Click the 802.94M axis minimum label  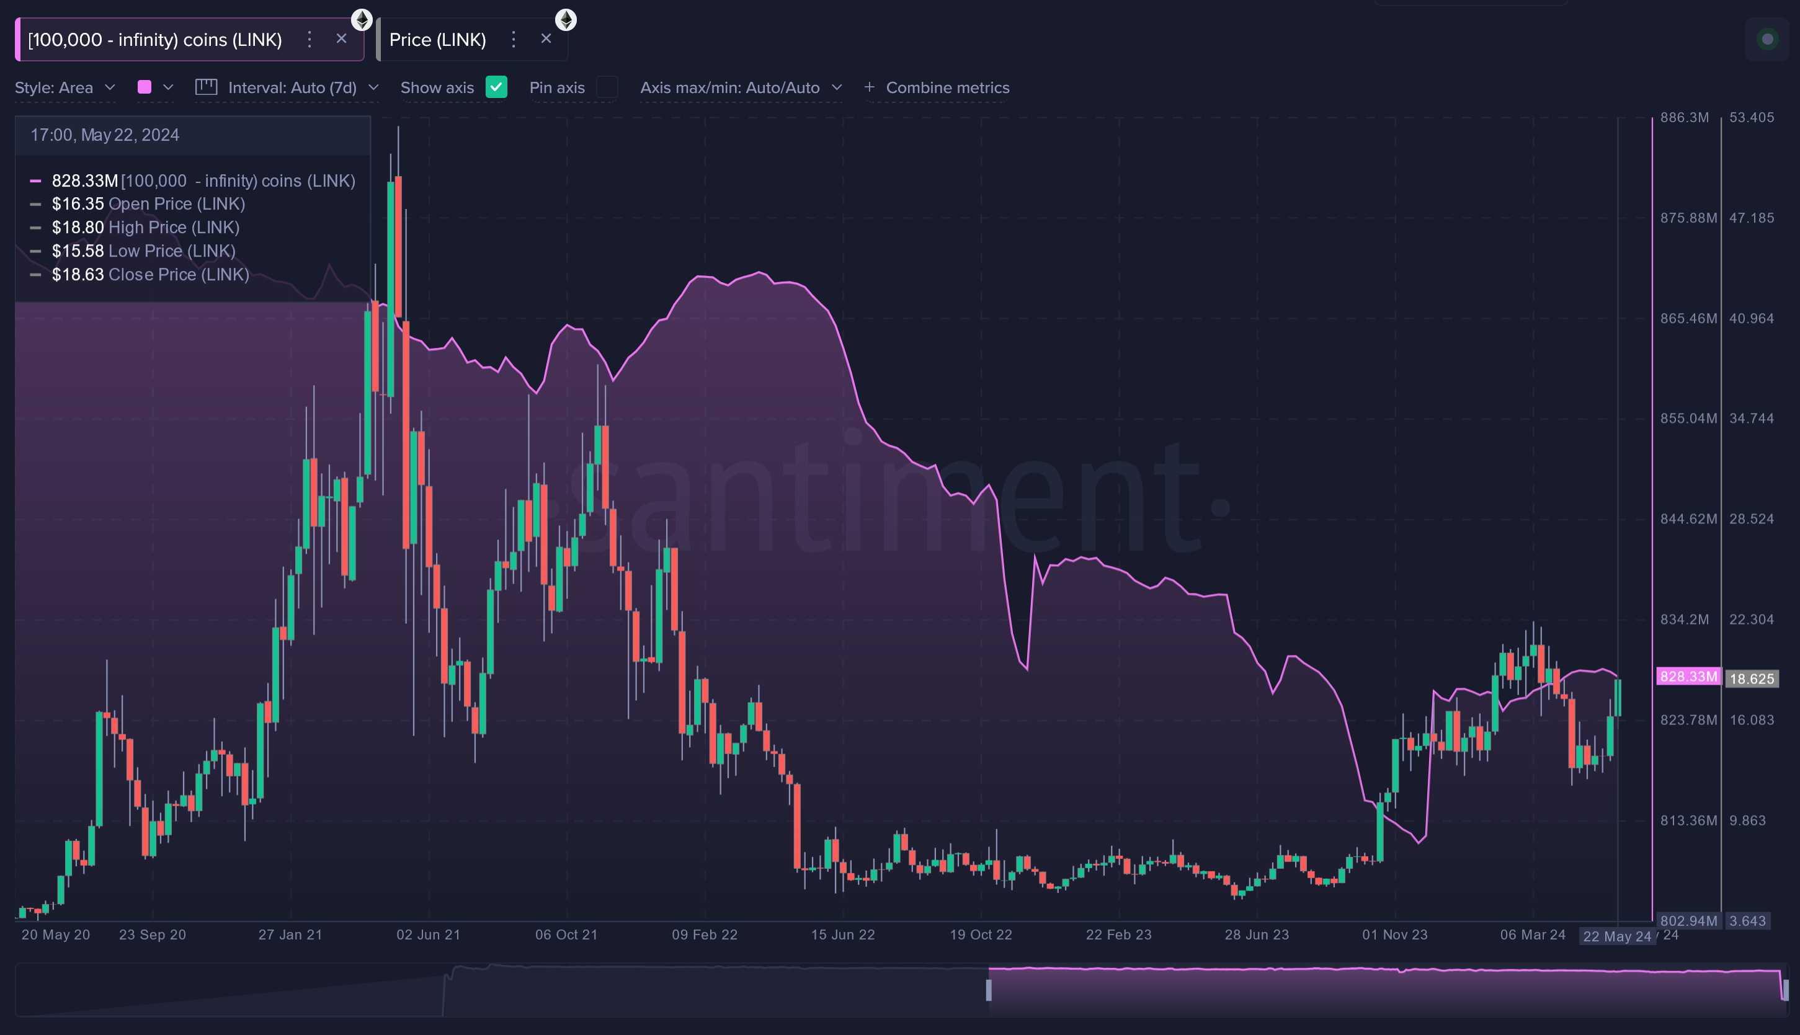[1688, 920]
